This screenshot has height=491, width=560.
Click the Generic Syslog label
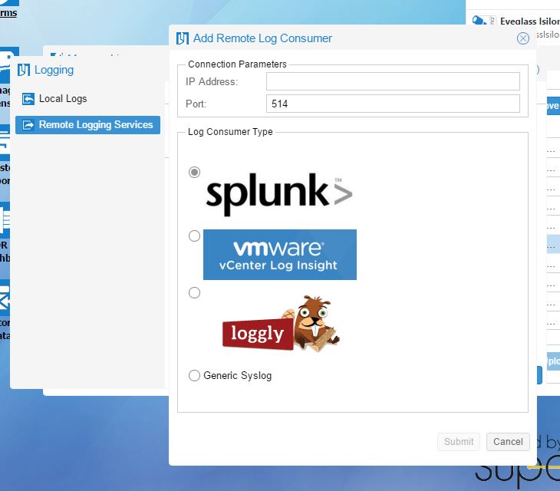tap(238, 376)
